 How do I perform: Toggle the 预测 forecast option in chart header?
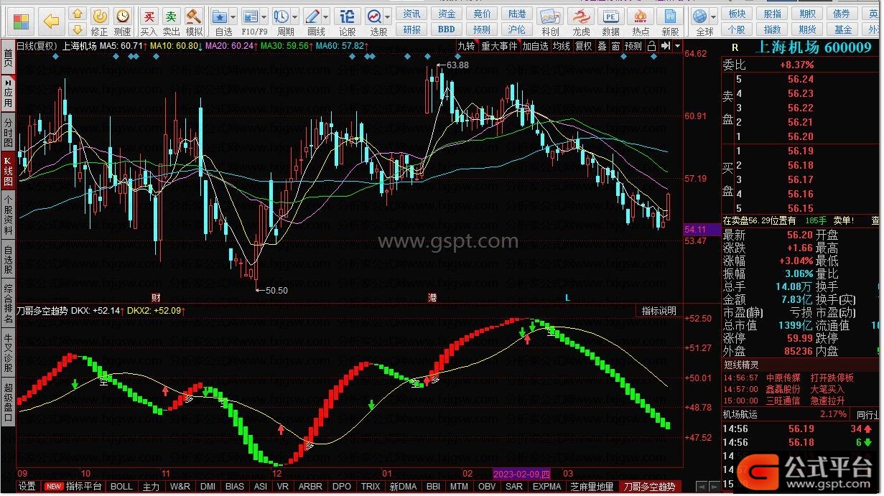point(633,46)
